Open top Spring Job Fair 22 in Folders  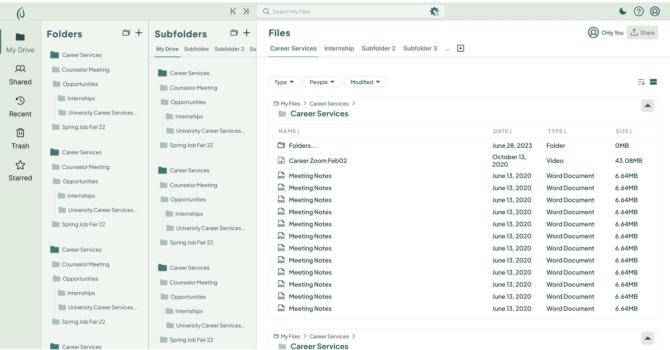79,127
